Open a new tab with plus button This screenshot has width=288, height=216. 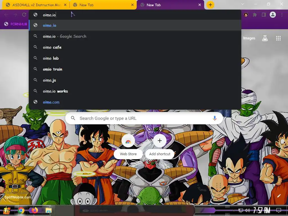(210, 5)
